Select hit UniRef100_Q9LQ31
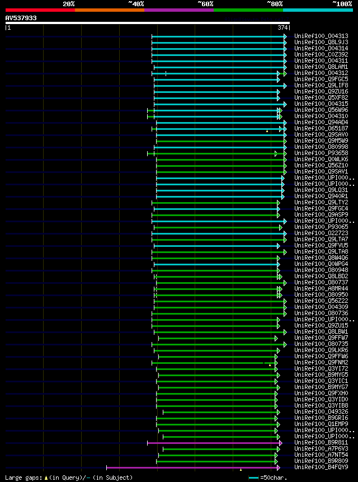This screenshot has width=358, height=482. [x=321, y=190]
